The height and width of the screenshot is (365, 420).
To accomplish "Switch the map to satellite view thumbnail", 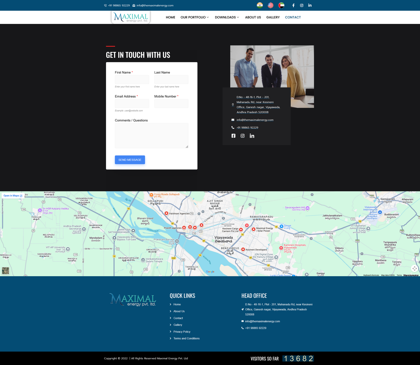I will pos(6,271).
